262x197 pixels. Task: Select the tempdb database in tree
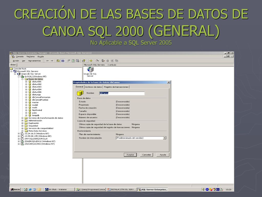tap(36, 115)
